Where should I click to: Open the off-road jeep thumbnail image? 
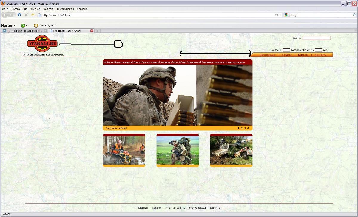[x=231, y=150]
